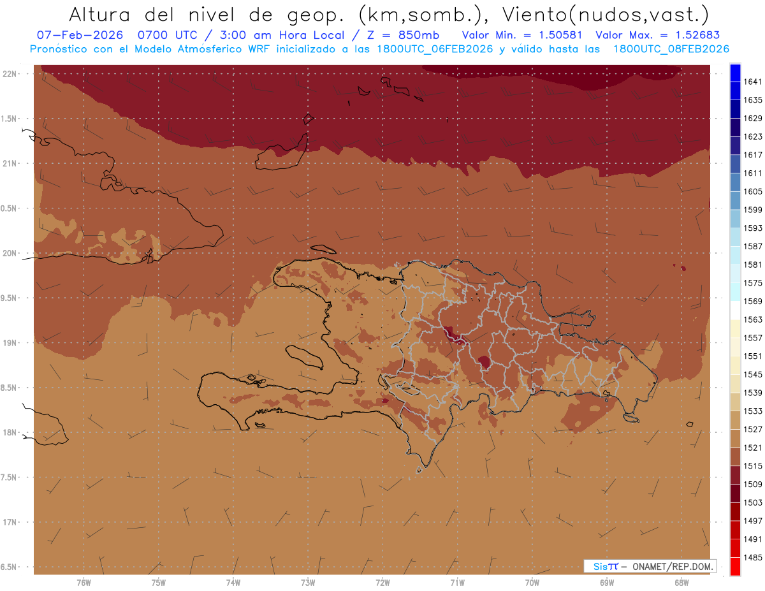765x591 pixels.
Task: Click the 75W longitude axis label
Action: [158, 583]
